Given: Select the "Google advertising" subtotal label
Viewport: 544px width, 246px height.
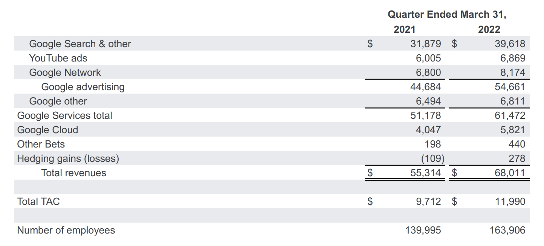Looking at the screenshot, I should pyautogui.click(x=83, y=87).
